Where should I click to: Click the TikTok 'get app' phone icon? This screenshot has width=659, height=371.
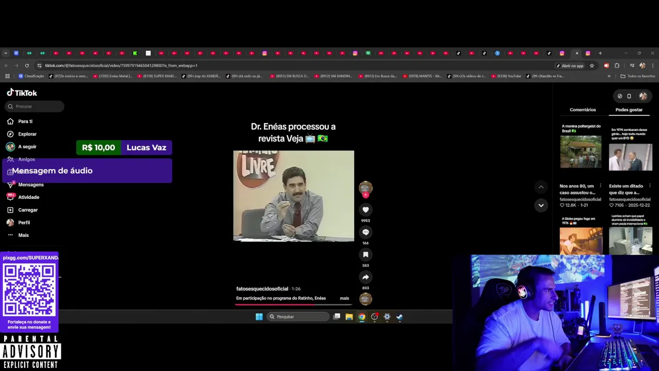pos(629,96)
